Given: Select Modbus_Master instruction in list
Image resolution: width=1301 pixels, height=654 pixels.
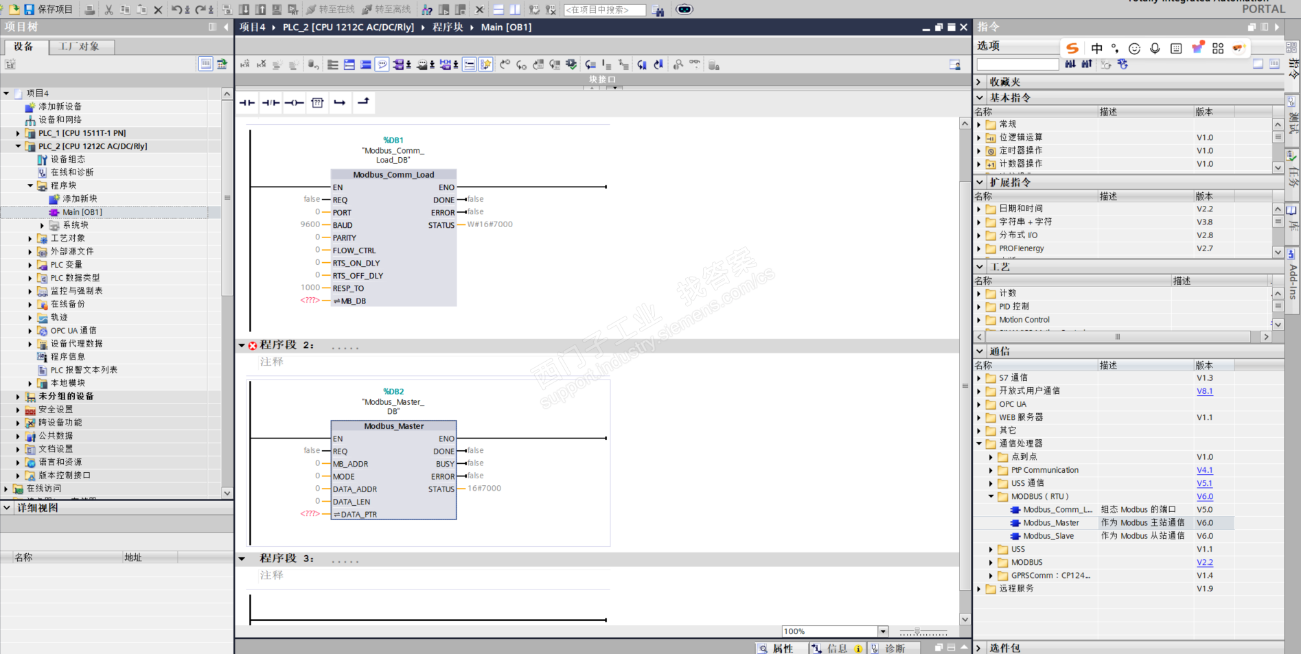Looking at the screenshot, I should pos(1050,523).
